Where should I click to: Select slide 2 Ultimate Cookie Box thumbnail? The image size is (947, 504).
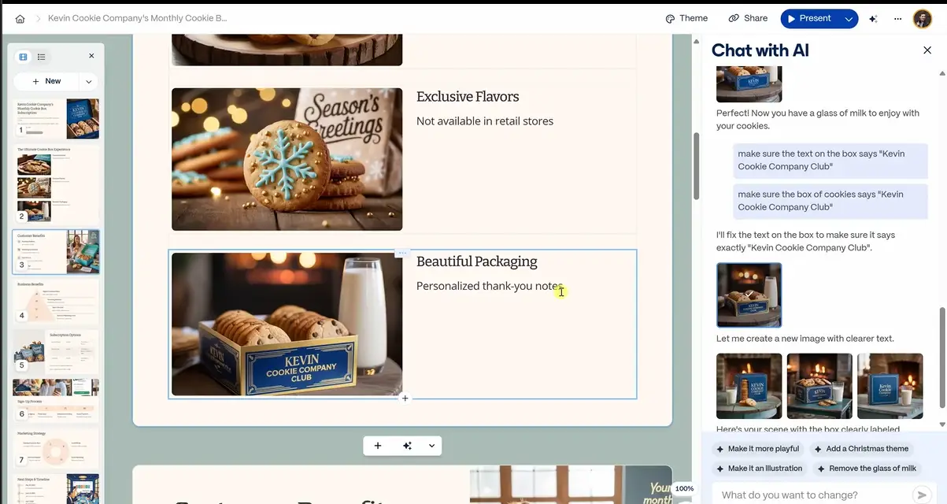[57, 183]
